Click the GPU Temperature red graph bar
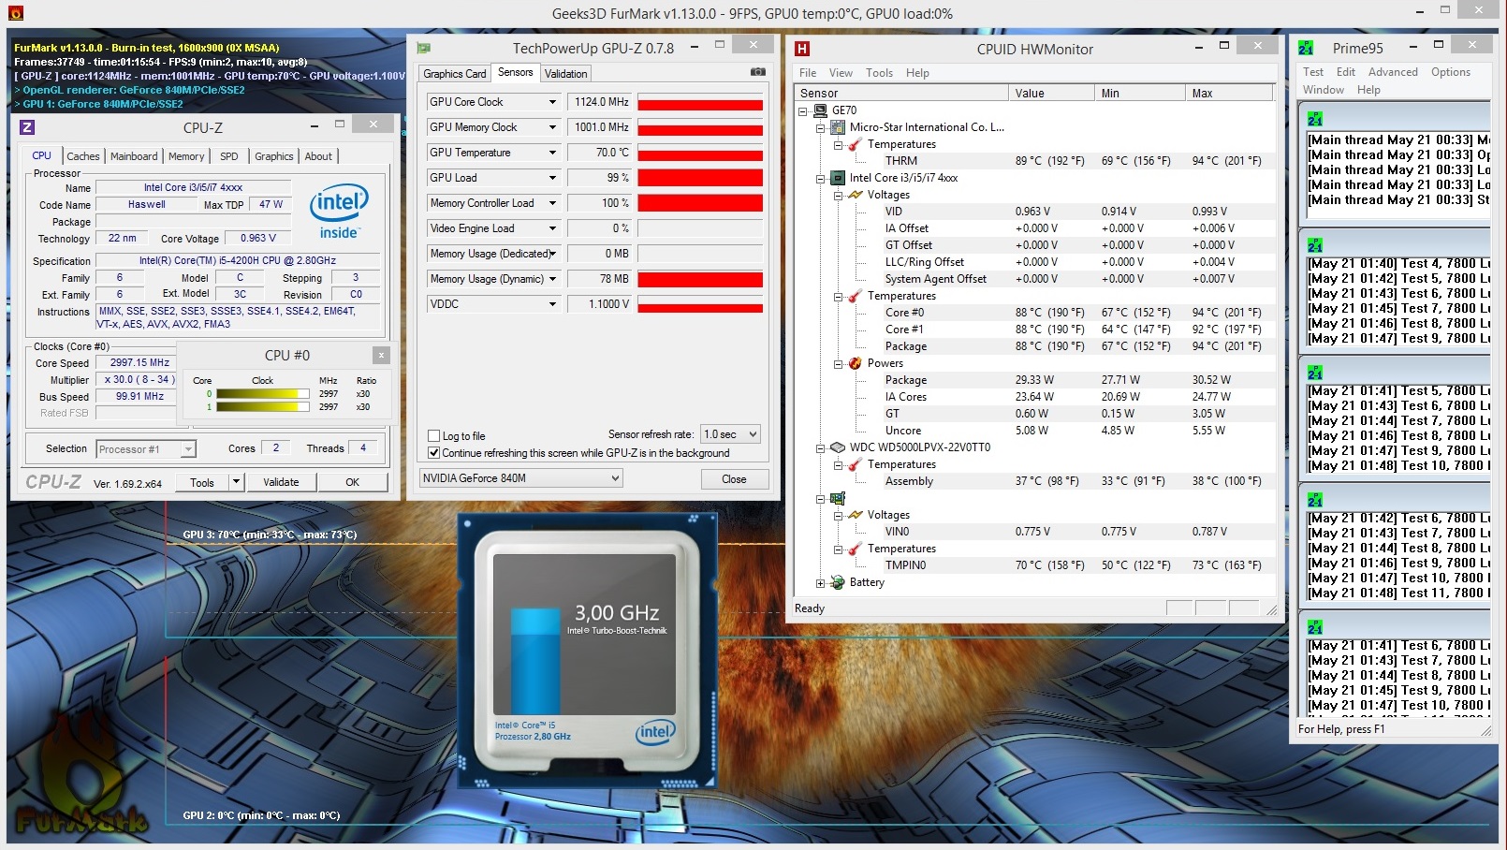 click(700, 155)
